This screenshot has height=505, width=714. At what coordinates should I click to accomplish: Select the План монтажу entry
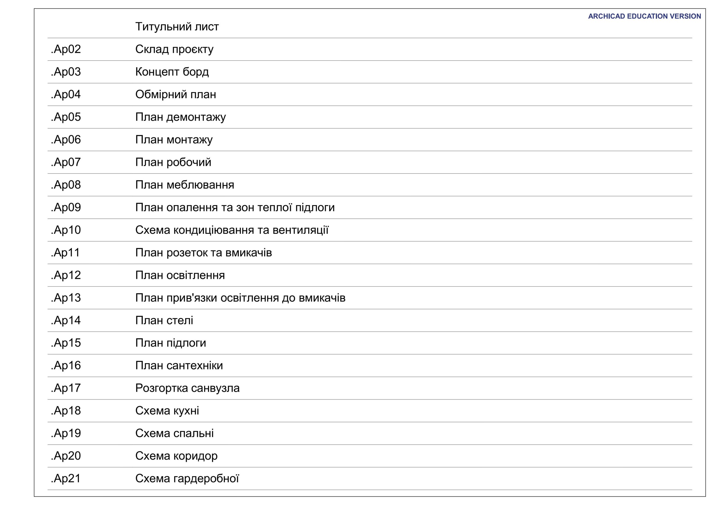174,140
